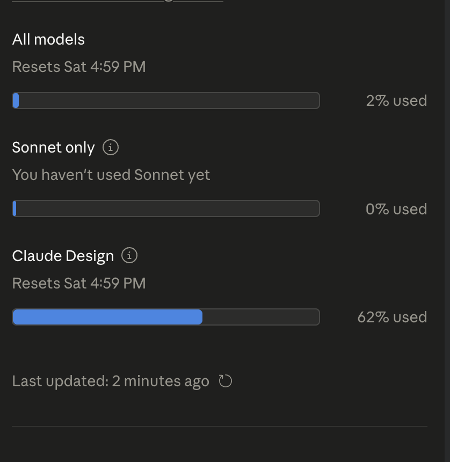The height and width of the screenshot is (462, 450).
Task: Refresh usage with the circular arrow icon
Action: (226, 381)
